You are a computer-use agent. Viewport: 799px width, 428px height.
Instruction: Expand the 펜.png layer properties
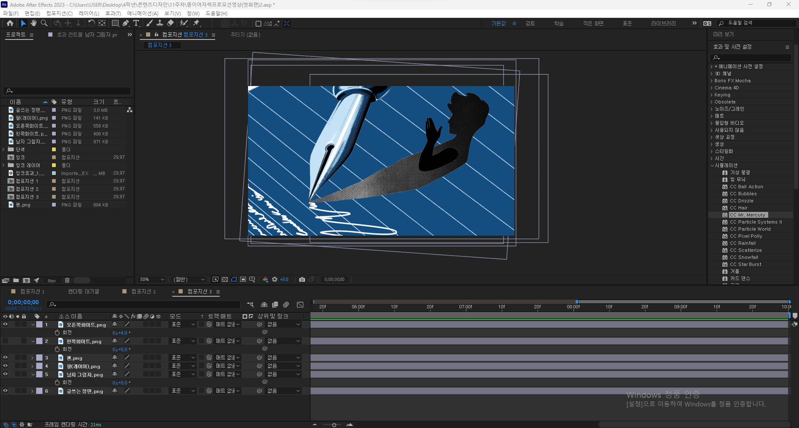coord(32,358)
